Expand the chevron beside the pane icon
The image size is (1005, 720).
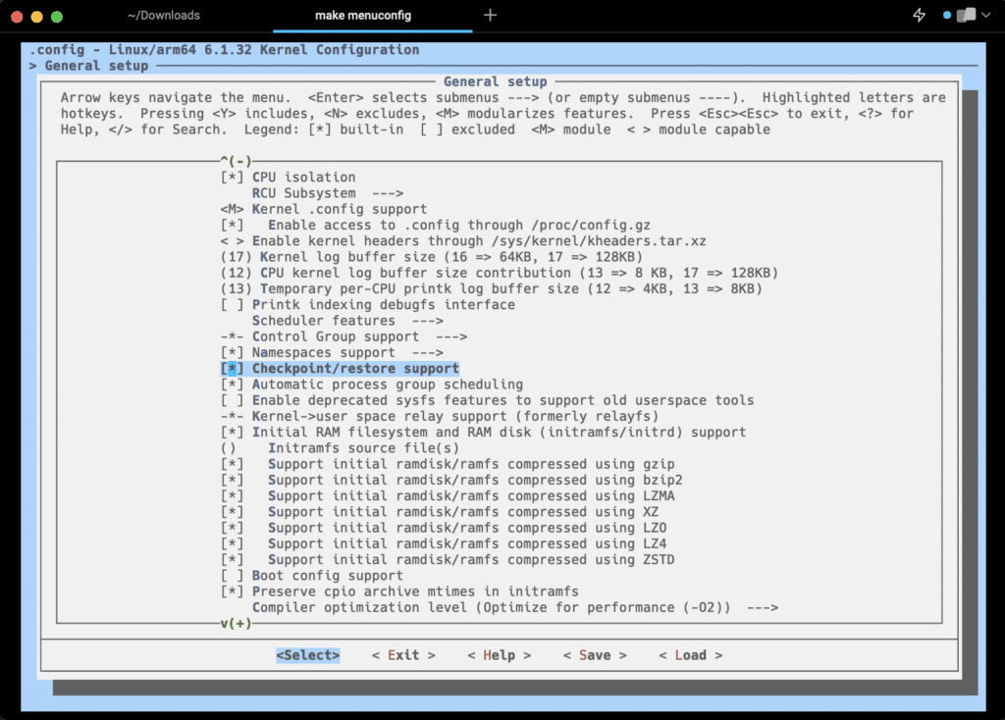point(986,16)
